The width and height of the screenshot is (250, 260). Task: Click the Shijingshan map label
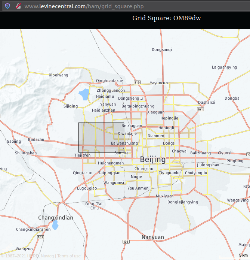tap(26, 153)
